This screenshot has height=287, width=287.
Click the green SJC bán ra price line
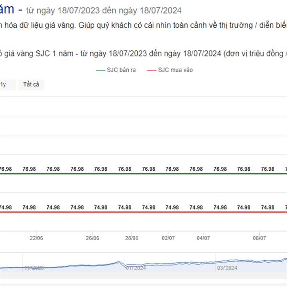[143, 174]
